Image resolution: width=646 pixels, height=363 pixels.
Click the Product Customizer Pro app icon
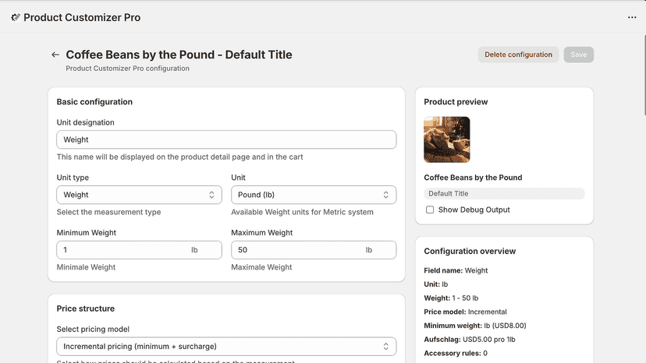pos(16,17)
